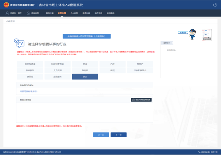
Task: Select the 家政服务 industry option
Action: pyautogui.click(x=57, y=77)
